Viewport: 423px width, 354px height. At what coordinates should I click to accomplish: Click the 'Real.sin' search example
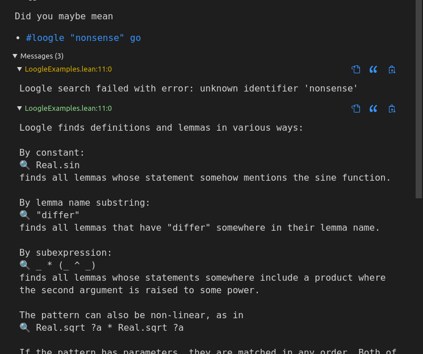58,165
